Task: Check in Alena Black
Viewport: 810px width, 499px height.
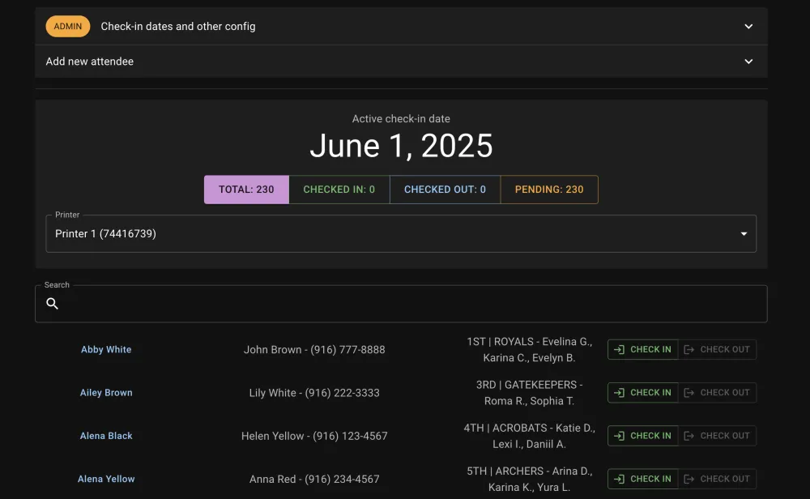Action: [x=642, y=436]
